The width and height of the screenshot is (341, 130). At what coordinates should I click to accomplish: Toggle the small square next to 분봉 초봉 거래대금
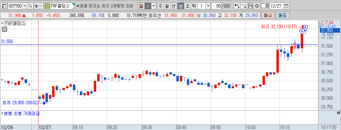pos(2,113)
